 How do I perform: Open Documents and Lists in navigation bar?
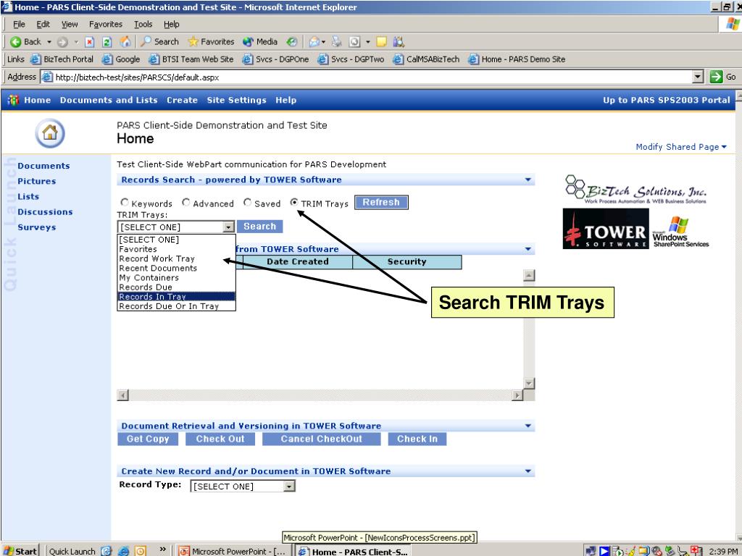[109, 100]
